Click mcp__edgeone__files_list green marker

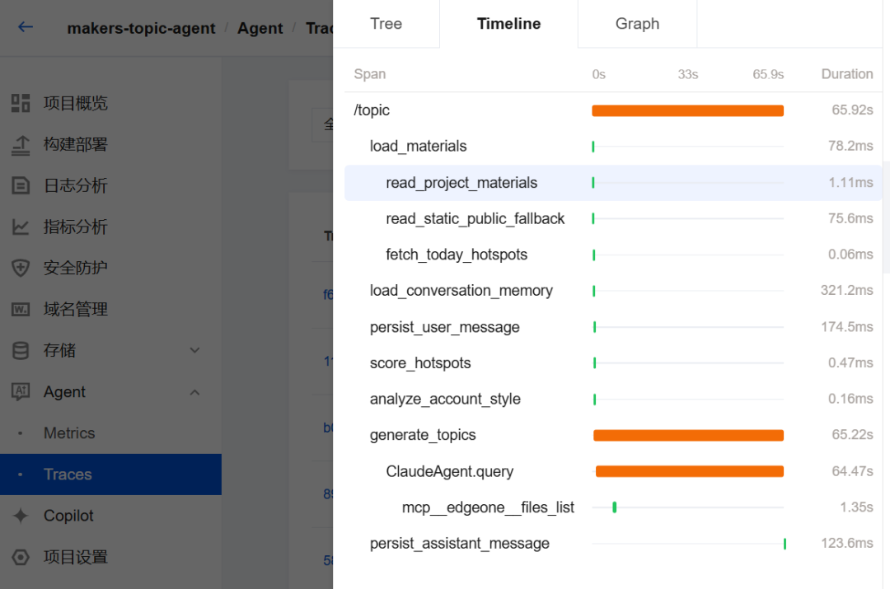(x=614, y=507)
